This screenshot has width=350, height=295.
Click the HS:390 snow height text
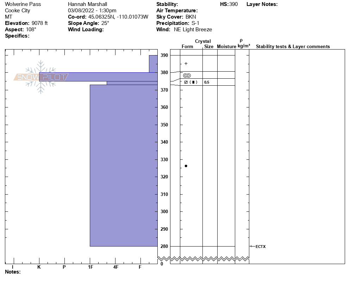[229, 4]
